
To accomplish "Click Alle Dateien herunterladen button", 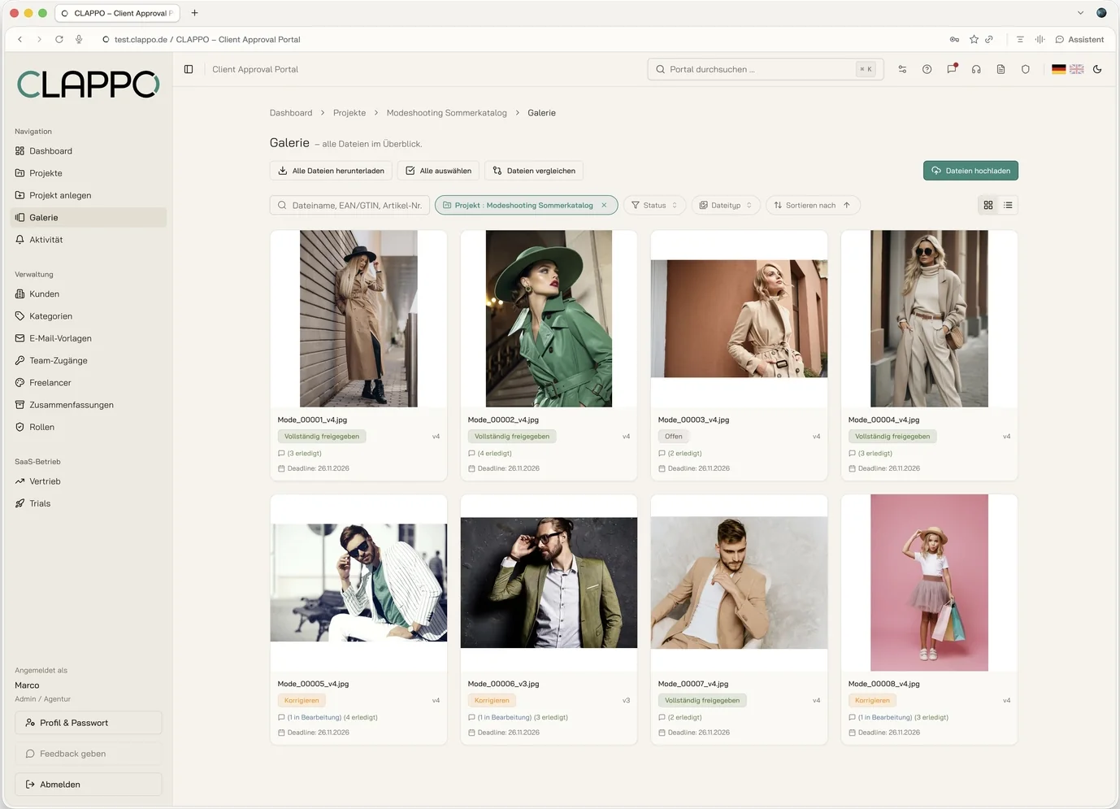I will (331, 171).
